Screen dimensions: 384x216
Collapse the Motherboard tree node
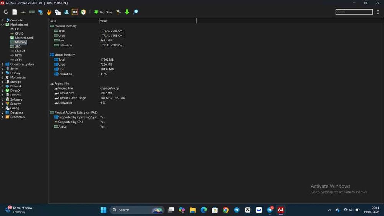pos(3,25)
